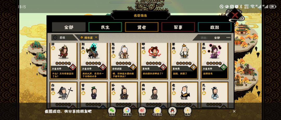This screenshot has height=120, width=281.
Task: Share to Weibo (微博) icon
Action: pyautogui.click(x=142, y=111)
